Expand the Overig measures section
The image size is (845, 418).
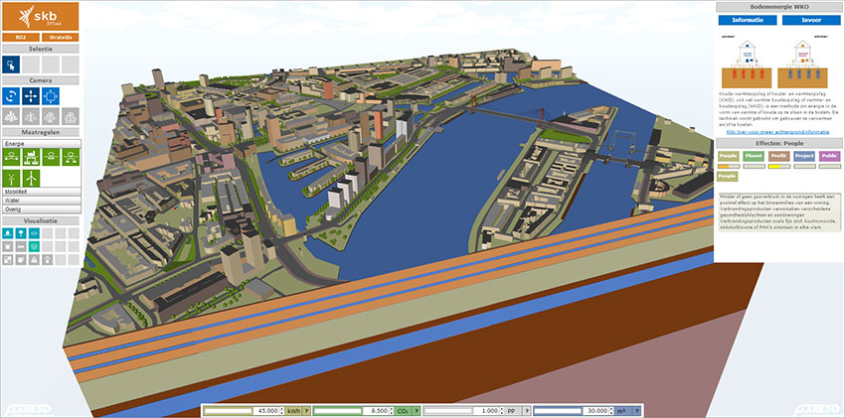click(x=40, y=209)
